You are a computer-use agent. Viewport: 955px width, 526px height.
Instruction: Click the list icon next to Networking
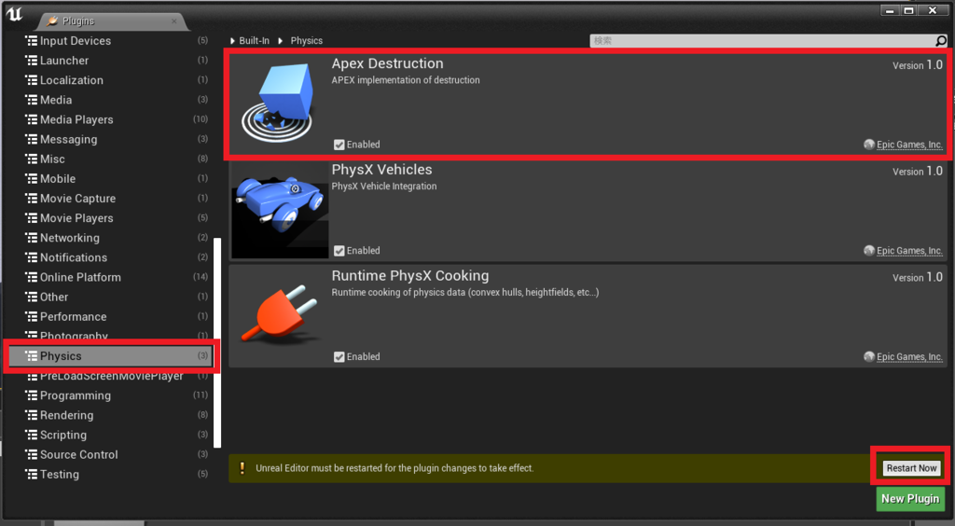click(31, 238)
